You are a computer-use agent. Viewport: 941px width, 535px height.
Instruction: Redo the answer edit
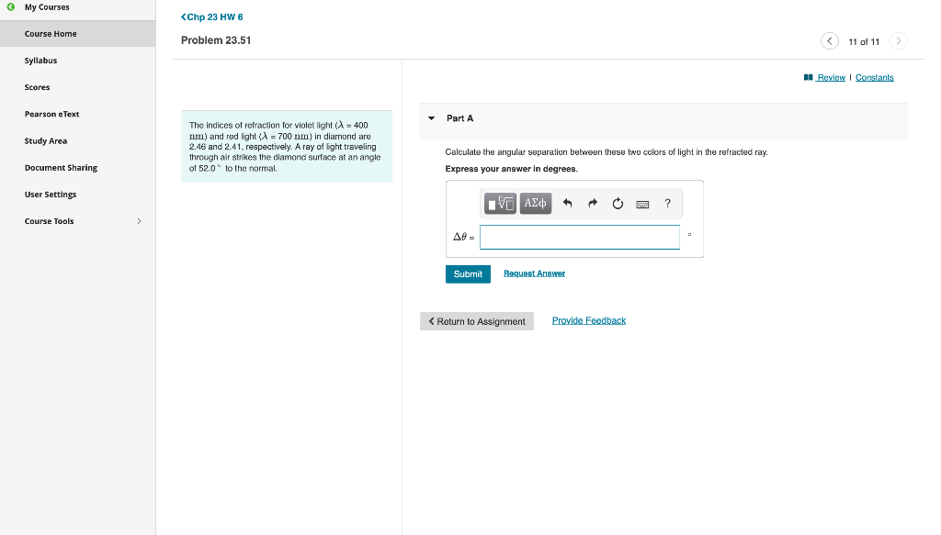(x=593, y=203)
